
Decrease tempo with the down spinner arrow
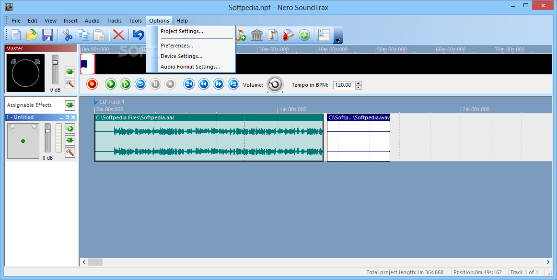359,87
